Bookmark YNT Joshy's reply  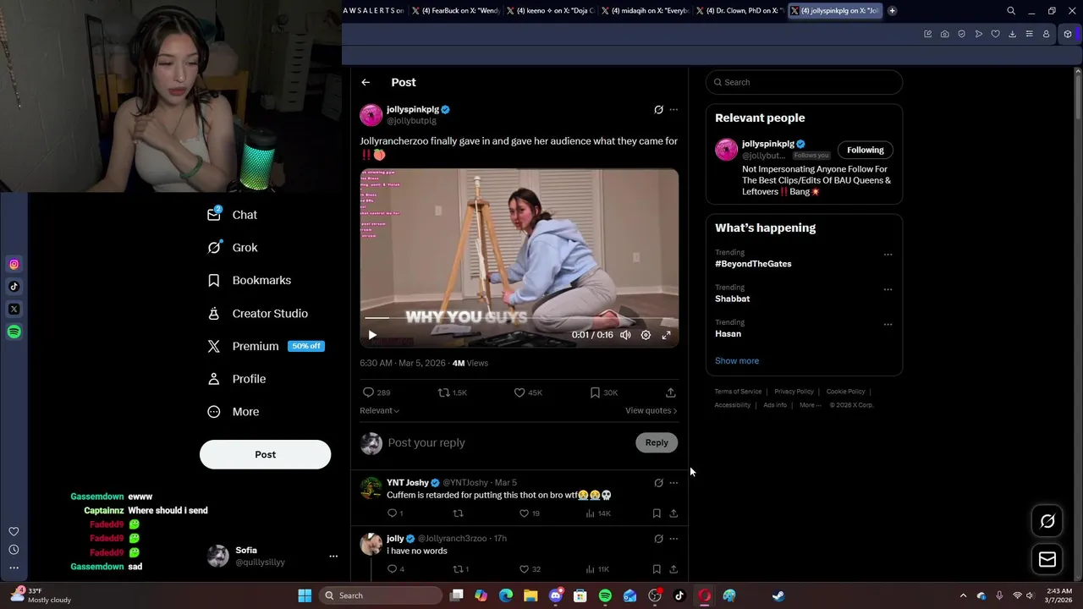click(x=657, y=513)
